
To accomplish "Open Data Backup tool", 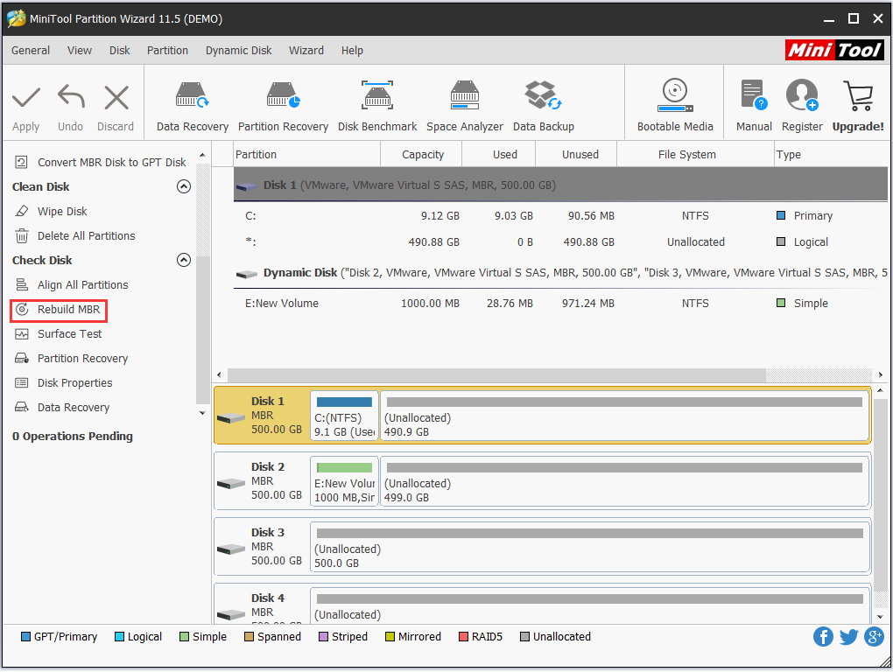I will coord(544,106).
